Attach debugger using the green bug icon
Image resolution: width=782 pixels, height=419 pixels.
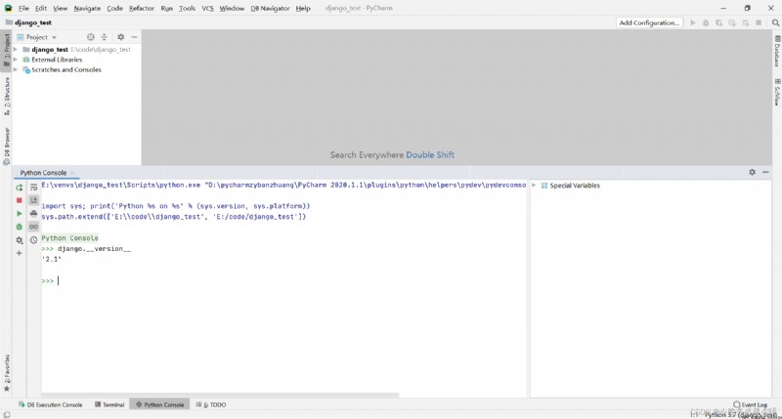pyautogui.click(x=19, y=227)
